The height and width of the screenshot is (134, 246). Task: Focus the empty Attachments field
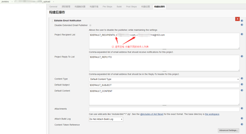[164, 109]
